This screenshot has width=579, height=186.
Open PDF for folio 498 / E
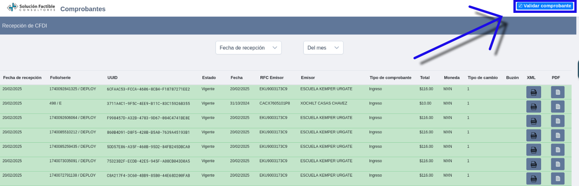[x=558, y=106]
